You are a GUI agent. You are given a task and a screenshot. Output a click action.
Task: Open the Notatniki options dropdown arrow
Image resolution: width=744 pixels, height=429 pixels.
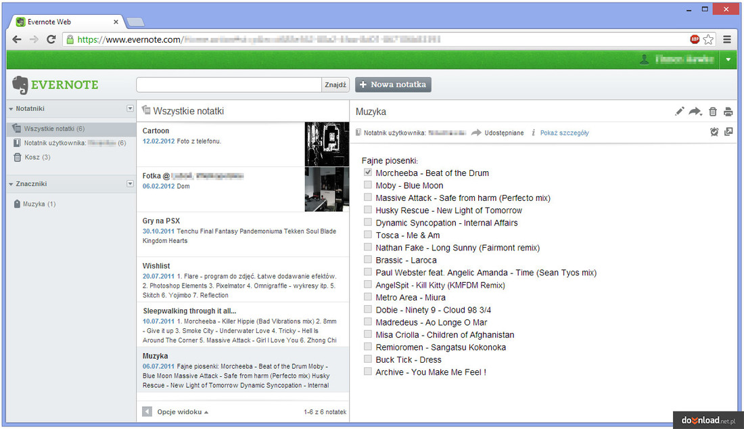tap(130, 109)
